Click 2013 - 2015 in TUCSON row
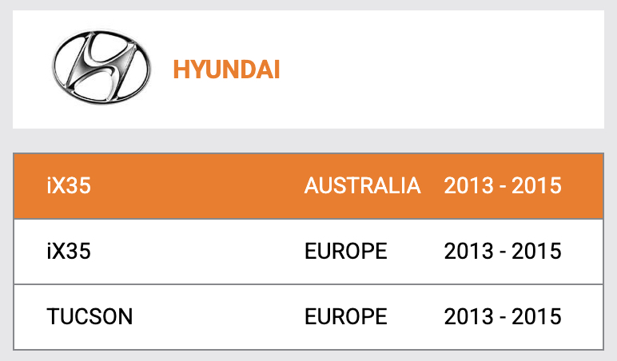The width and height of the screenshot is (617, 361). [503, 316]
